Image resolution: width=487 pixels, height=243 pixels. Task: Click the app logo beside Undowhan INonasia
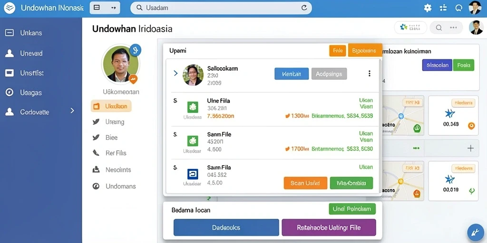tap(10, 8)
